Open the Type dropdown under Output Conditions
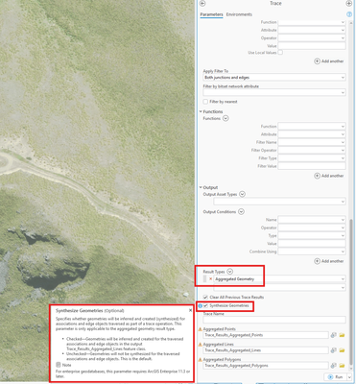 [312, 235]
